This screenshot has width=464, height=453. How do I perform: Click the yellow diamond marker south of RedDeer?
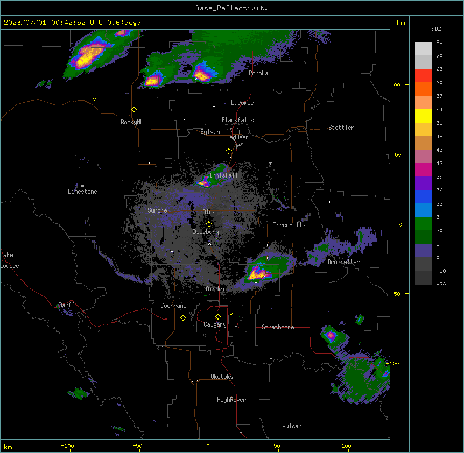[x=229, y=151]
